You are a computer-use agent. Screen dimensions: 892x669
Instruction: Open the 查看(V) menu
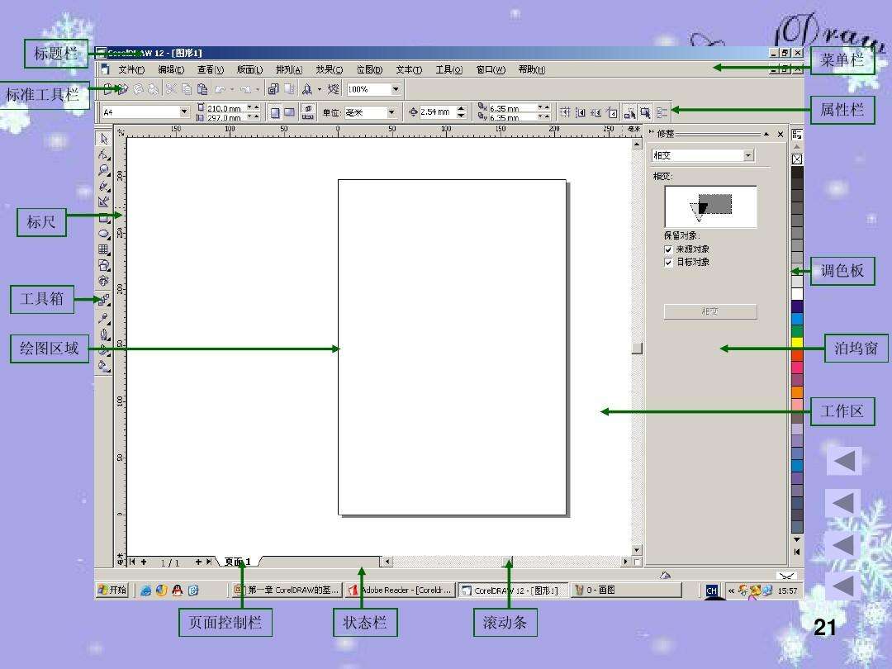[211, 70]
